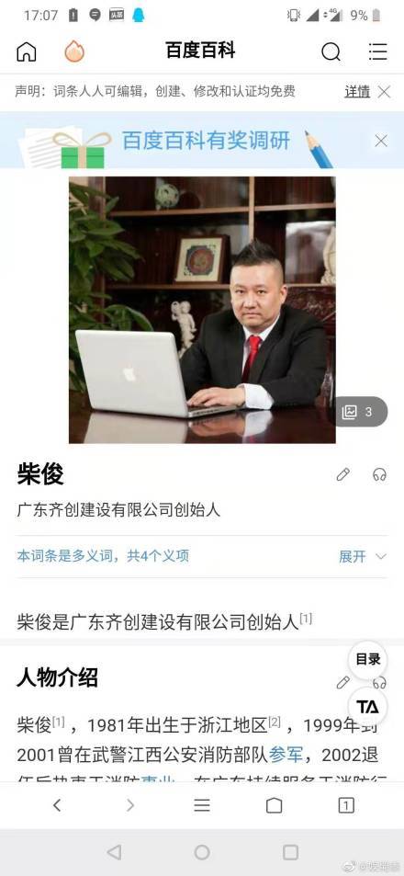The width and height of the screenshot is (404, 876).
Task: Open the photo gallery badge showing 3
Action: click(x=359, y=413)
